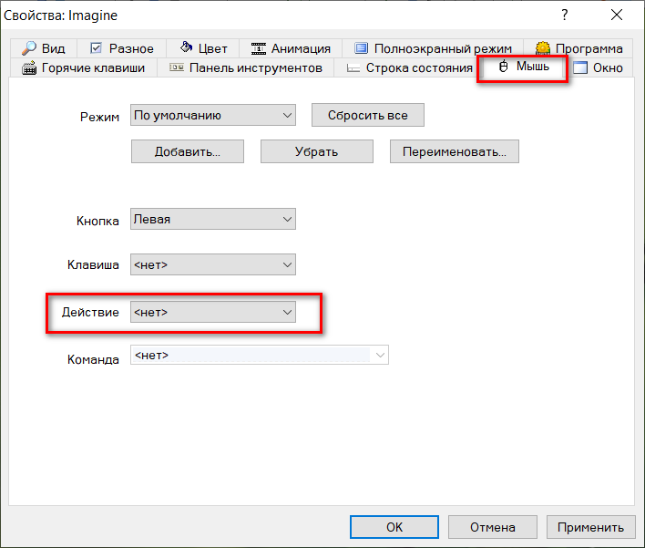The height and width of the screenshot is (548, 645).
Task: Click the Полноэкранный режим tab icon
Action: [361, 48]
